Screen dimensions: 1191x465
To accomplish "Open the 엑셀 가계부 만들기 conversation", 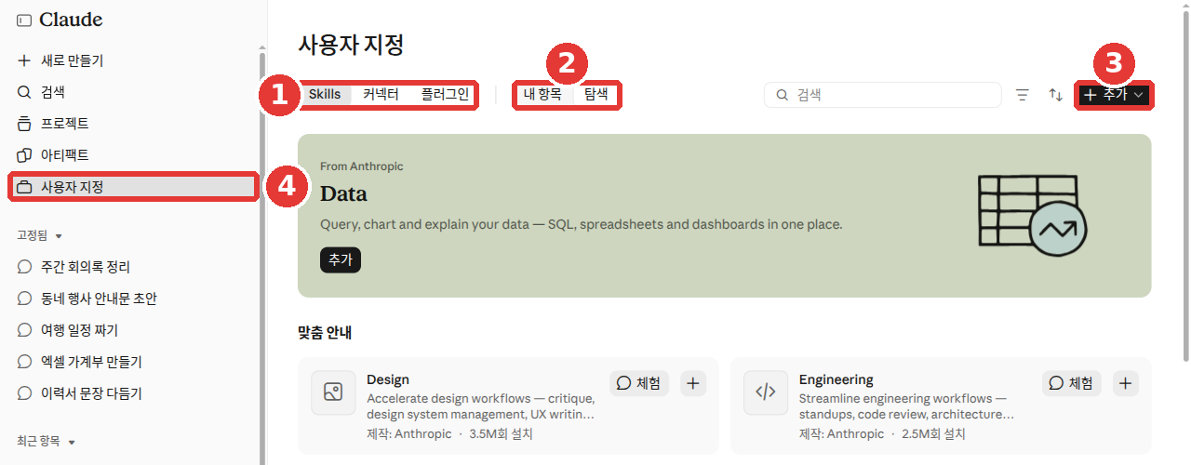I will coord(133,362).
